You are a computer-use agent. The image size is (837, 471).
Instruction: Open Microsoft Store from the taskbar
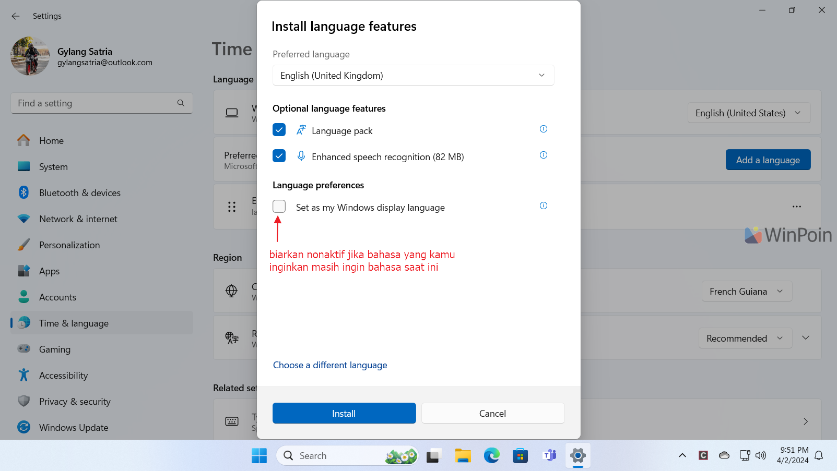520,456
